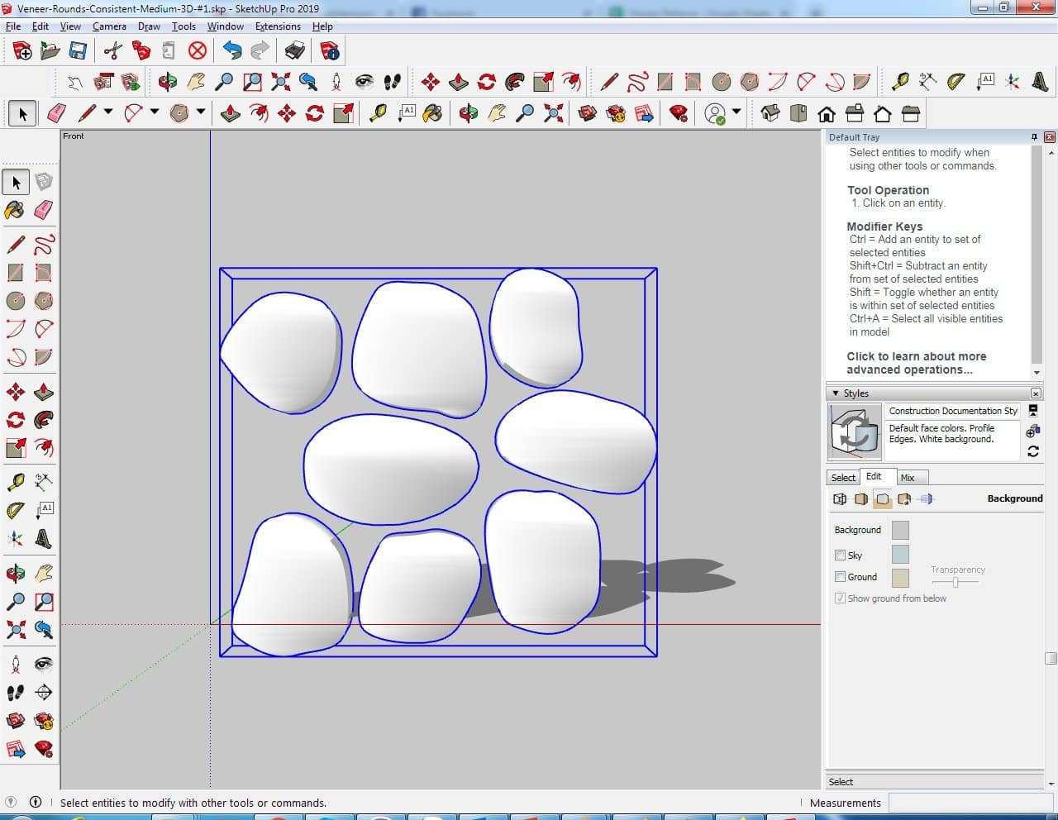
Task: Enable the Sky checkbox
Action: pyautogui.click(x=840, y=555)
